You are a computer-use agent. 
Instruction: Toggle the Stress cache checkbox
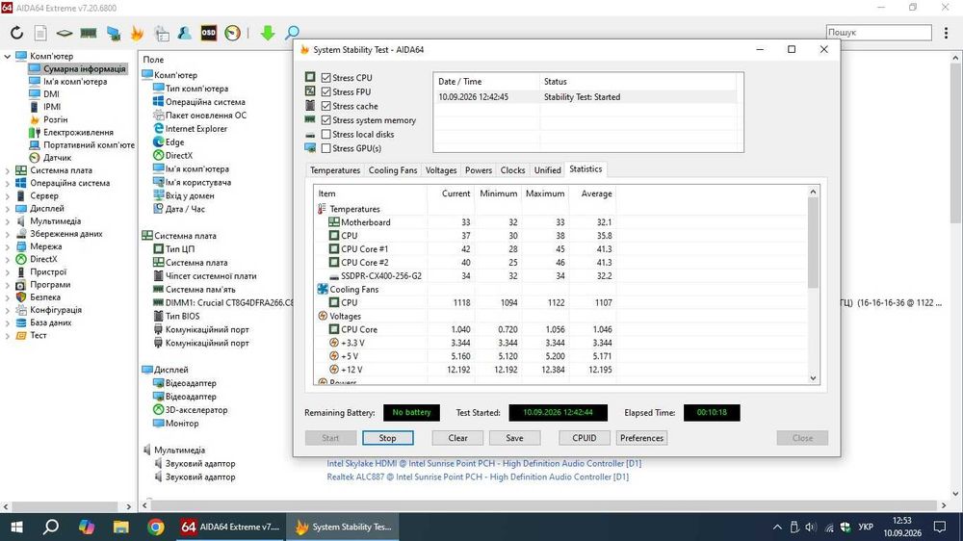click(326, 106)
